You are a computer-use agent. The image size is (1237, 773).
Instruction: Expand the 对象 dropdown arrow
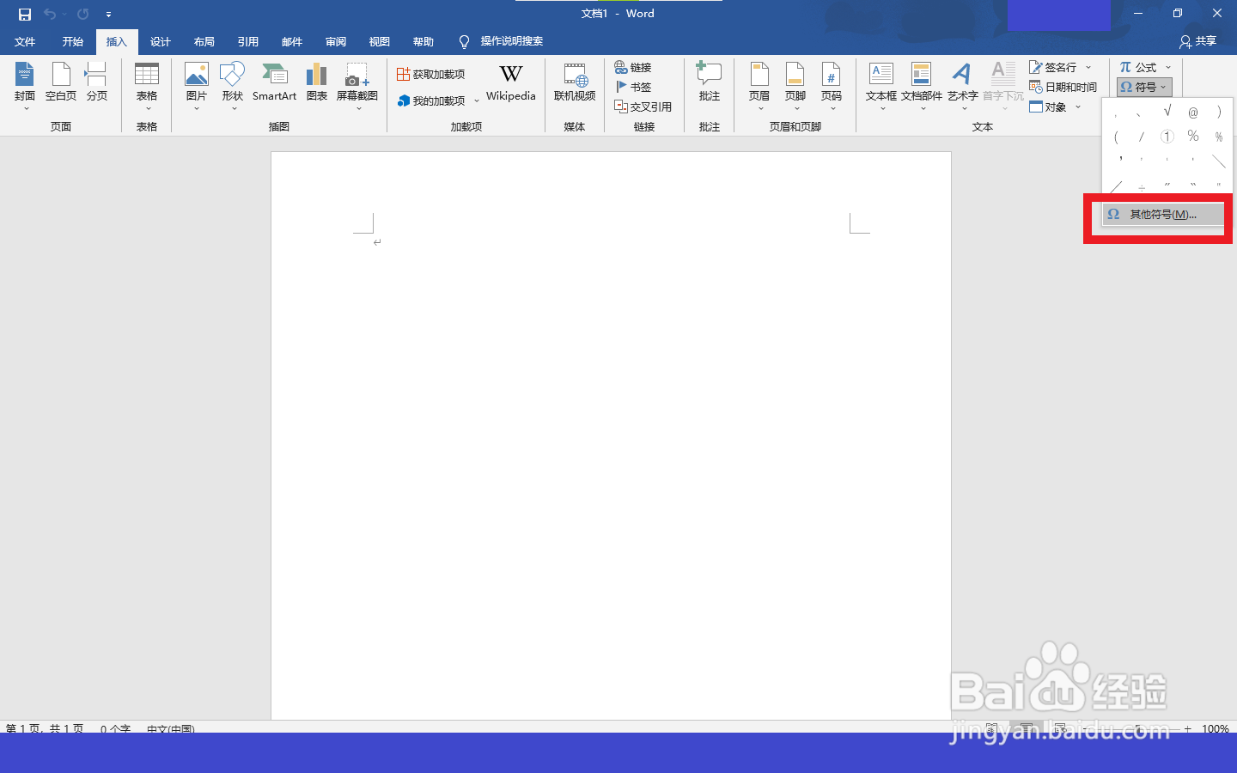click(x=1078, y=107)
